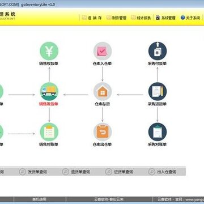The width and height of the screenshot is (204, 204).
Task: Open the 进销存 menu
Action: coord(92,18)
